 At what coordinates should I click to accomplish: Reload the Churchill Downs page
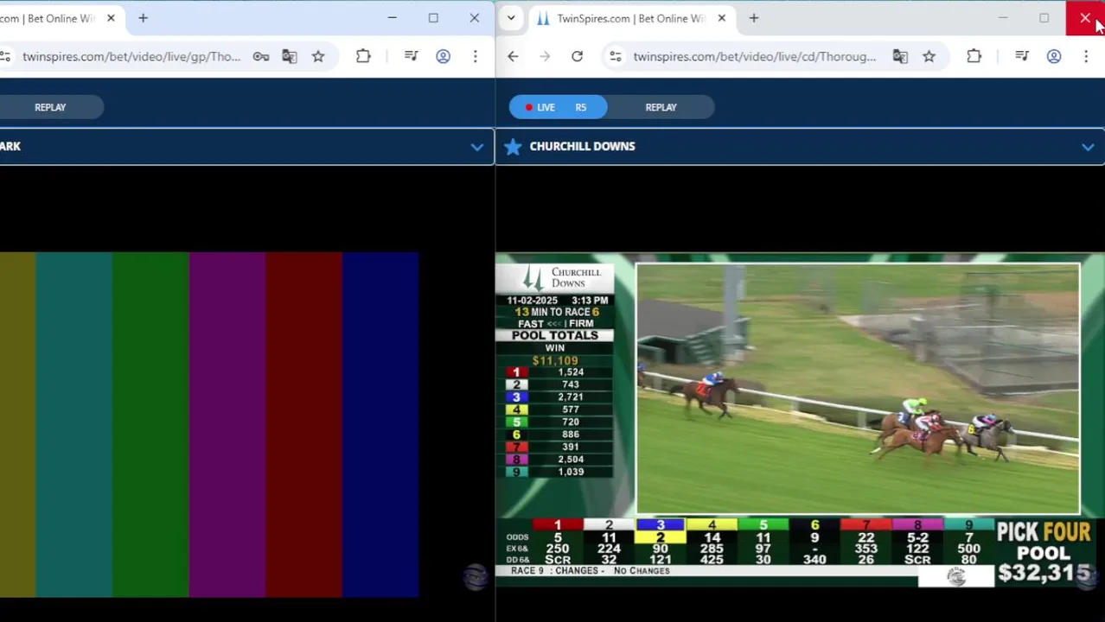coord(577,56)
